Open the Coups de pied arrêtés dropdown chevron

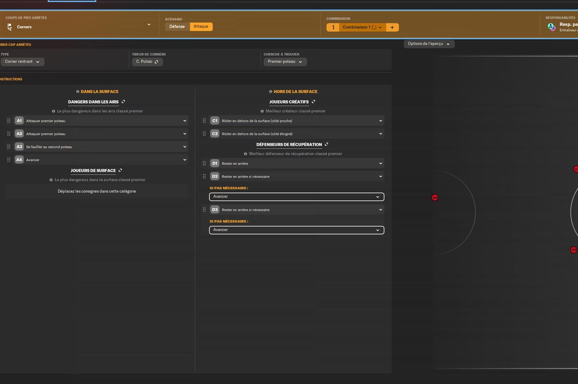[x=149, y=24]
